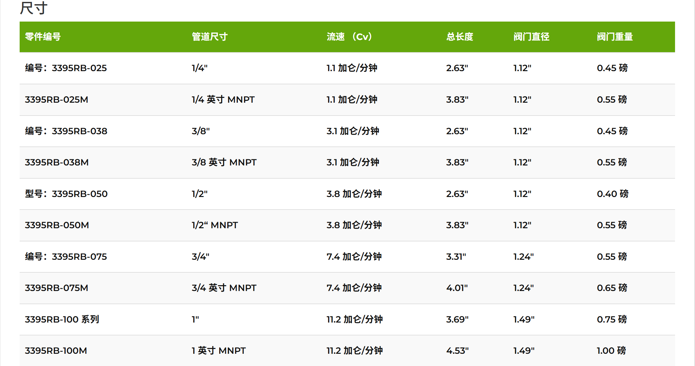The image size is (695, 366).
Task: Select part number 型号：3395RB-050
Action: [x=66, y=194]
